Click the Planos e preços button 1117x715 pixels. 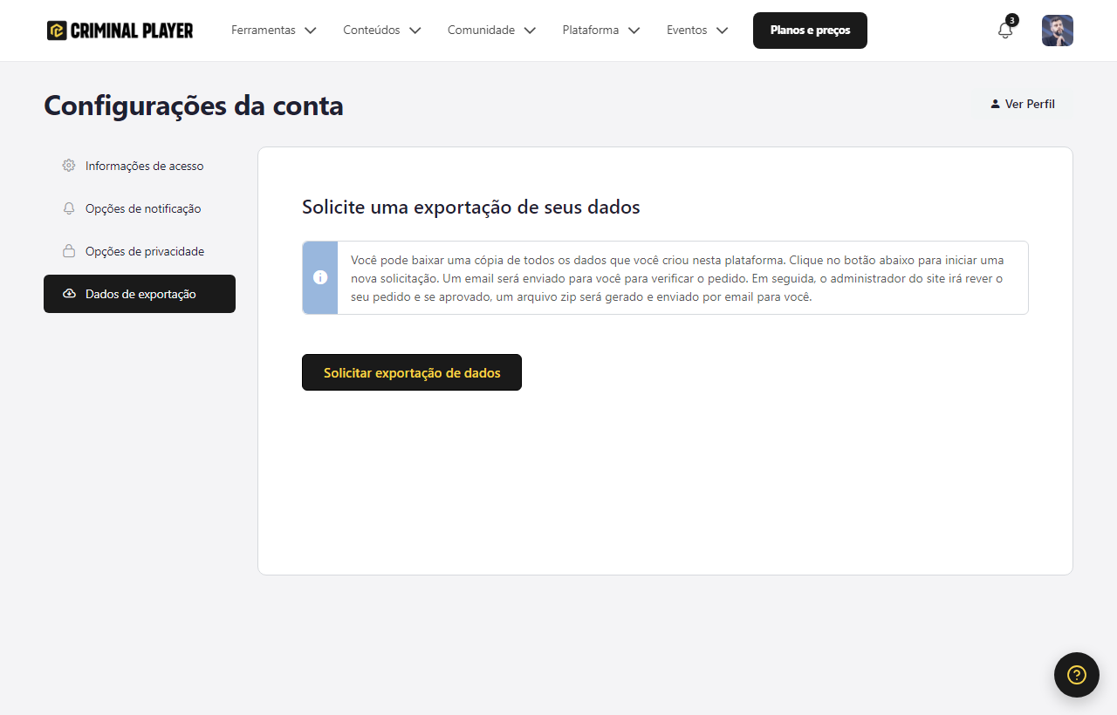[x=810, y=31]
